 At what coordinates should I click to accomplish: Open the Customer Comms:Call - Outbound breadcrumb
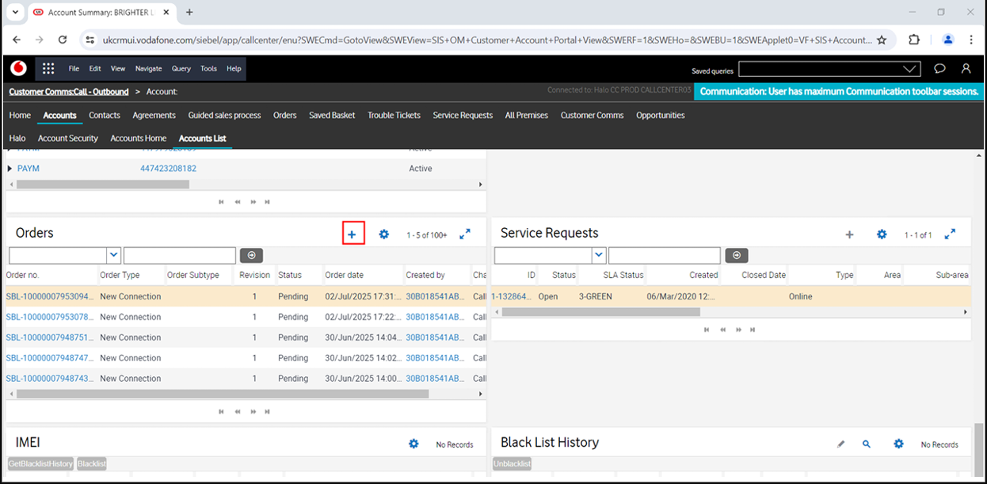(69, 92)
